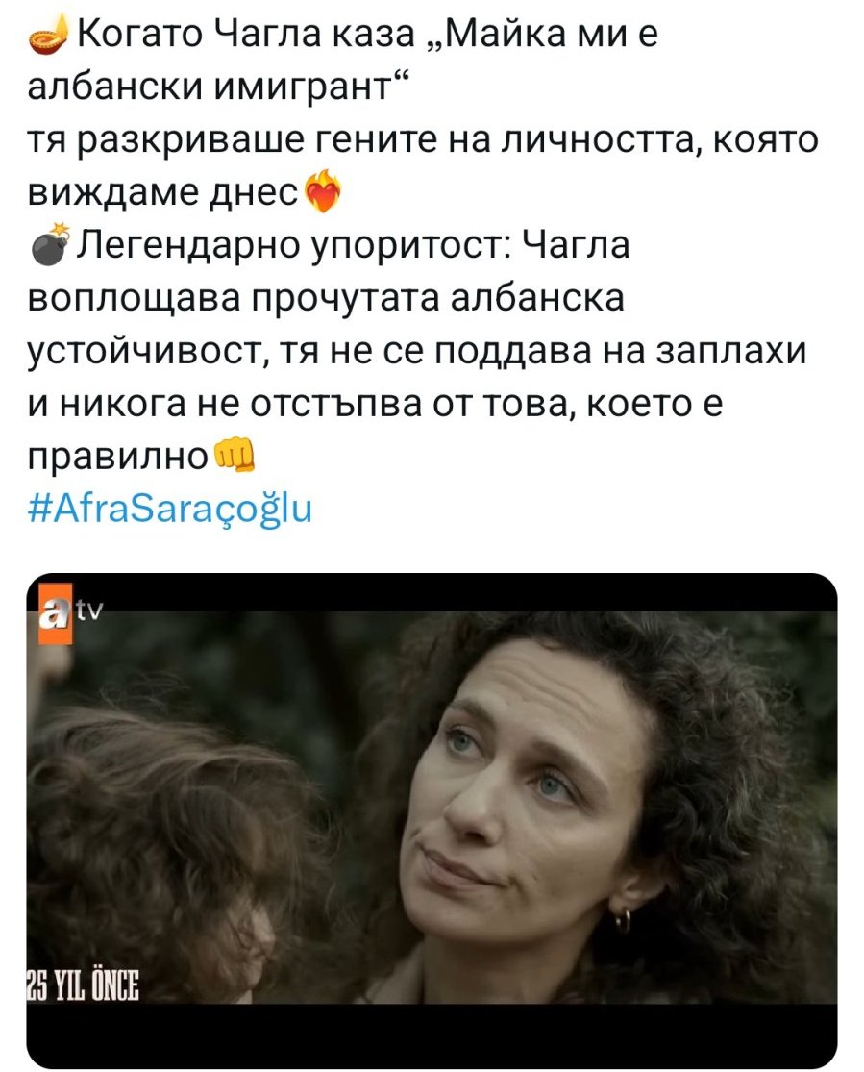This screenshot has width=864, height=1072.
Task: Click the fist emoji after правилно
Action: click(235, 456)
